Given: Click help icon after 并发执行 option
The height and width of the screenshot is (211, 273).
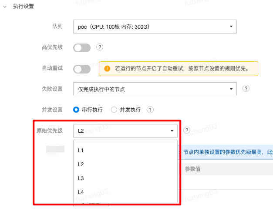Looking at the screenshot, I should coord(151,110).
